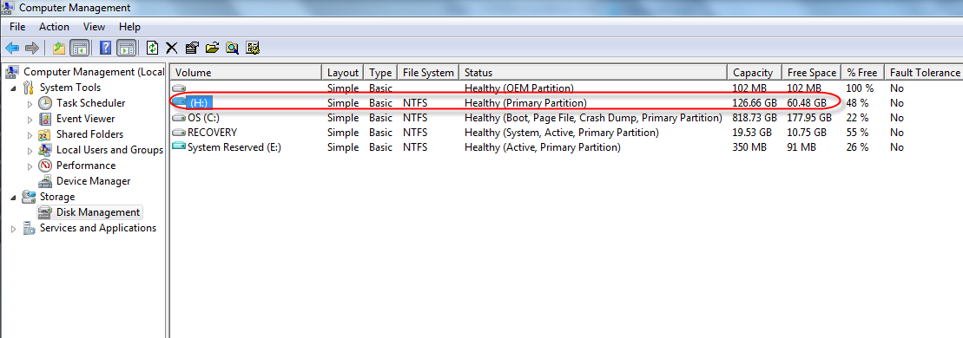Sort by the Type column header

(x=381, y=73)
